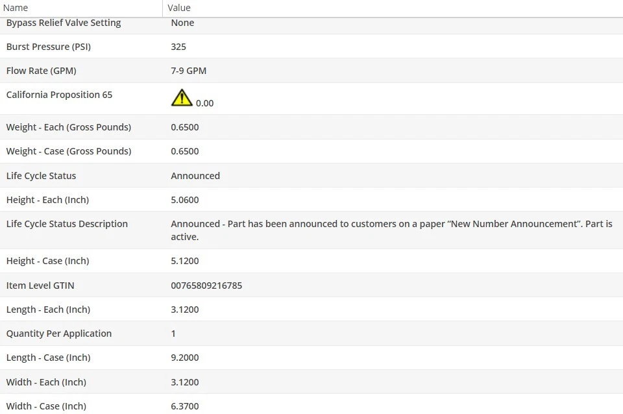Select the 'Weight - Each (Gross Pounds)' label
Image resolution: width=623 pixels, height=414 pixels.
pos(69,128)
